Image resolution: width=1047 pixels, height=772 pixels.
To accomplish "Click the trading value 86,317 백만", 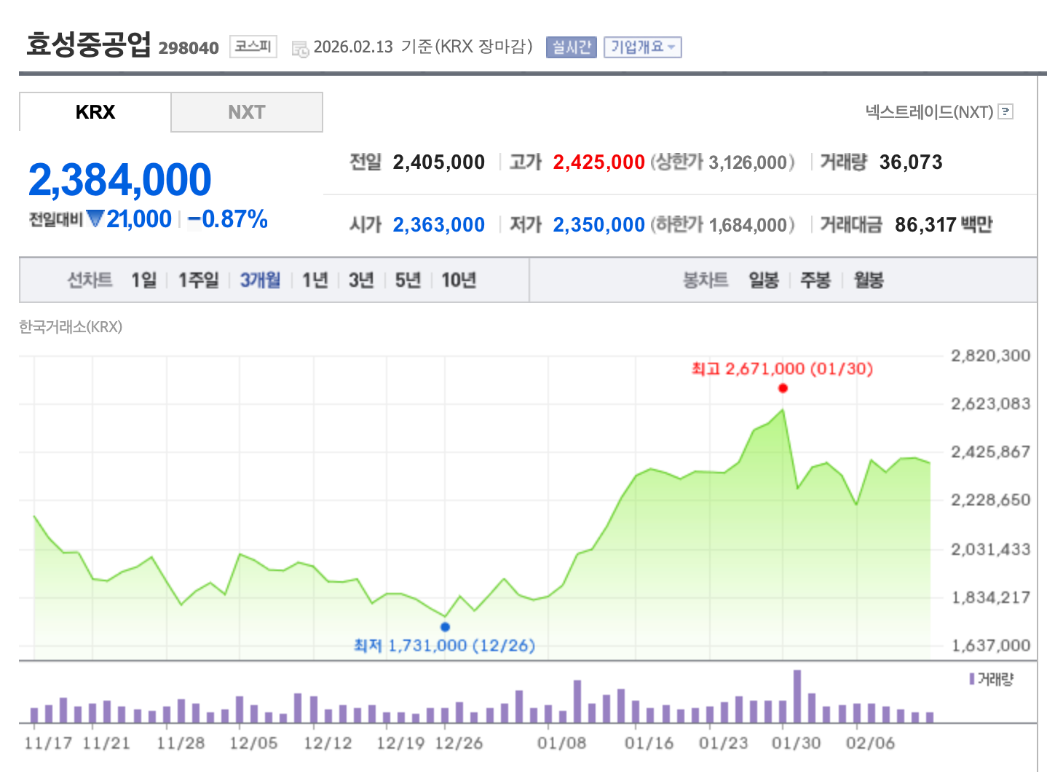I will (x=944, y=224).
